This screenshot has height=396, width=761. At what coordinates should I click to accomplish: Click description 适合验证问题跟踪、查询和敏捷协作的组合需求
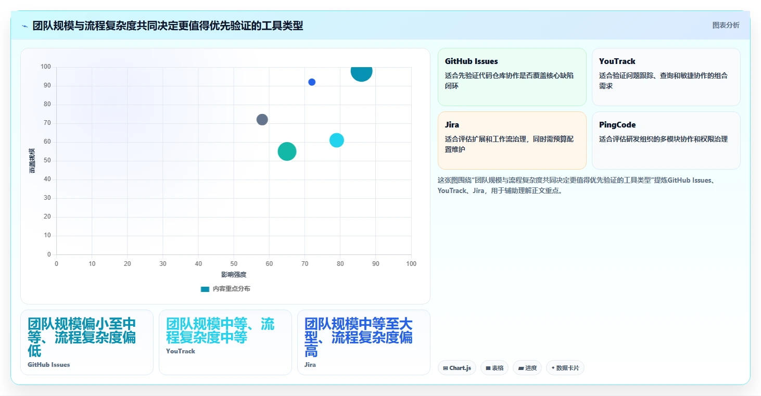[x=663, y=81]
